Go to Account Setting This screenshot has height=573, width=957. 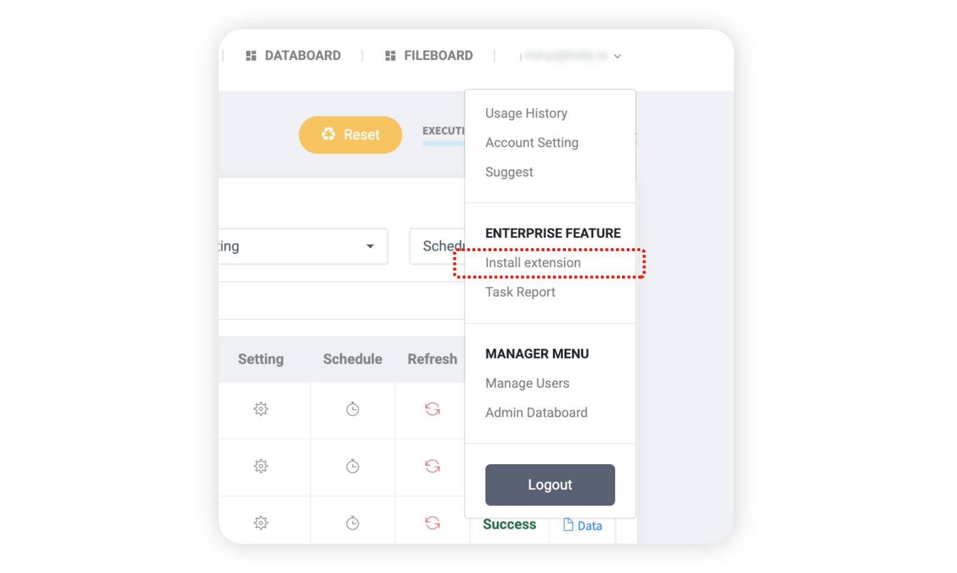coord(532,143)
